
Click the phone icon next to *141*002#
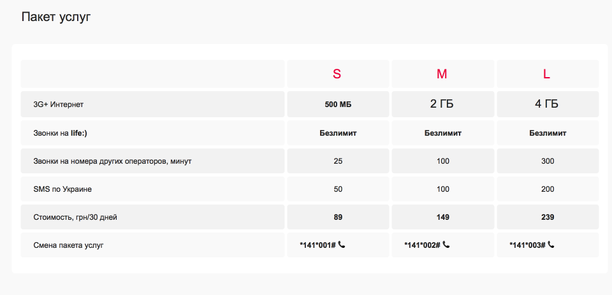(446, 245)
